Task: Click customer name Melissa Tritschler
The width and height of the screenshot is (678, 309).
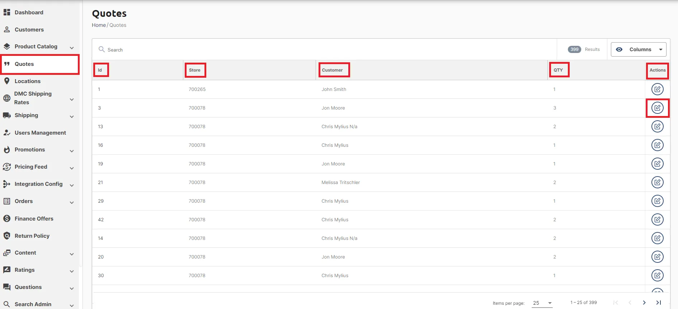Action: (340, 182)
